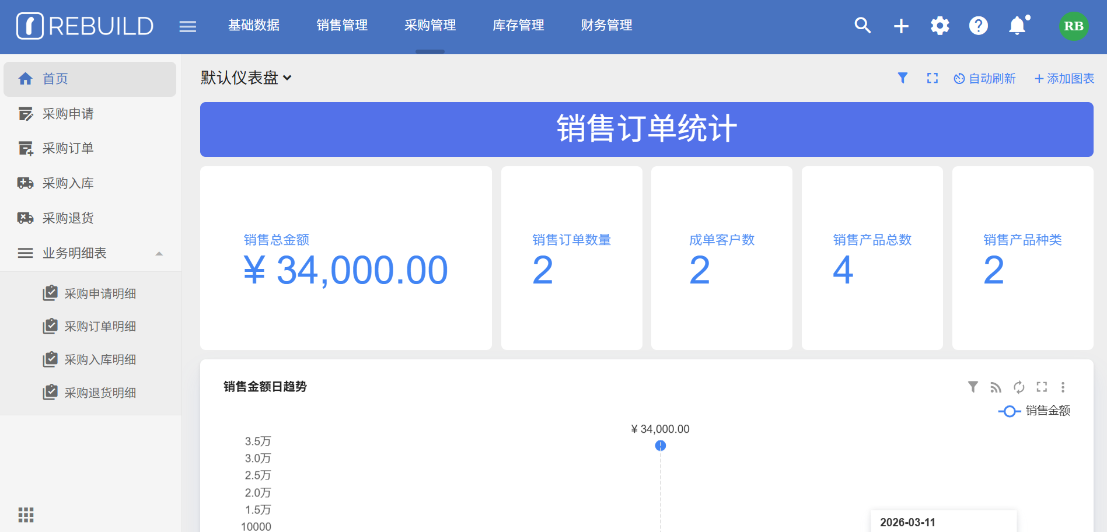Open the app grid icon at sidebar bottom
Screen dimensions: 1107x532
[x=26, y=514]
